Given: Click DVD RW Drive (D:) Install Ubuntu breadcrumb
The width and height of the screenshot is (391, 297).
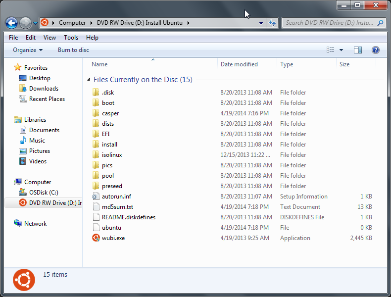Looking at the screenshot, I should (140, 23).
